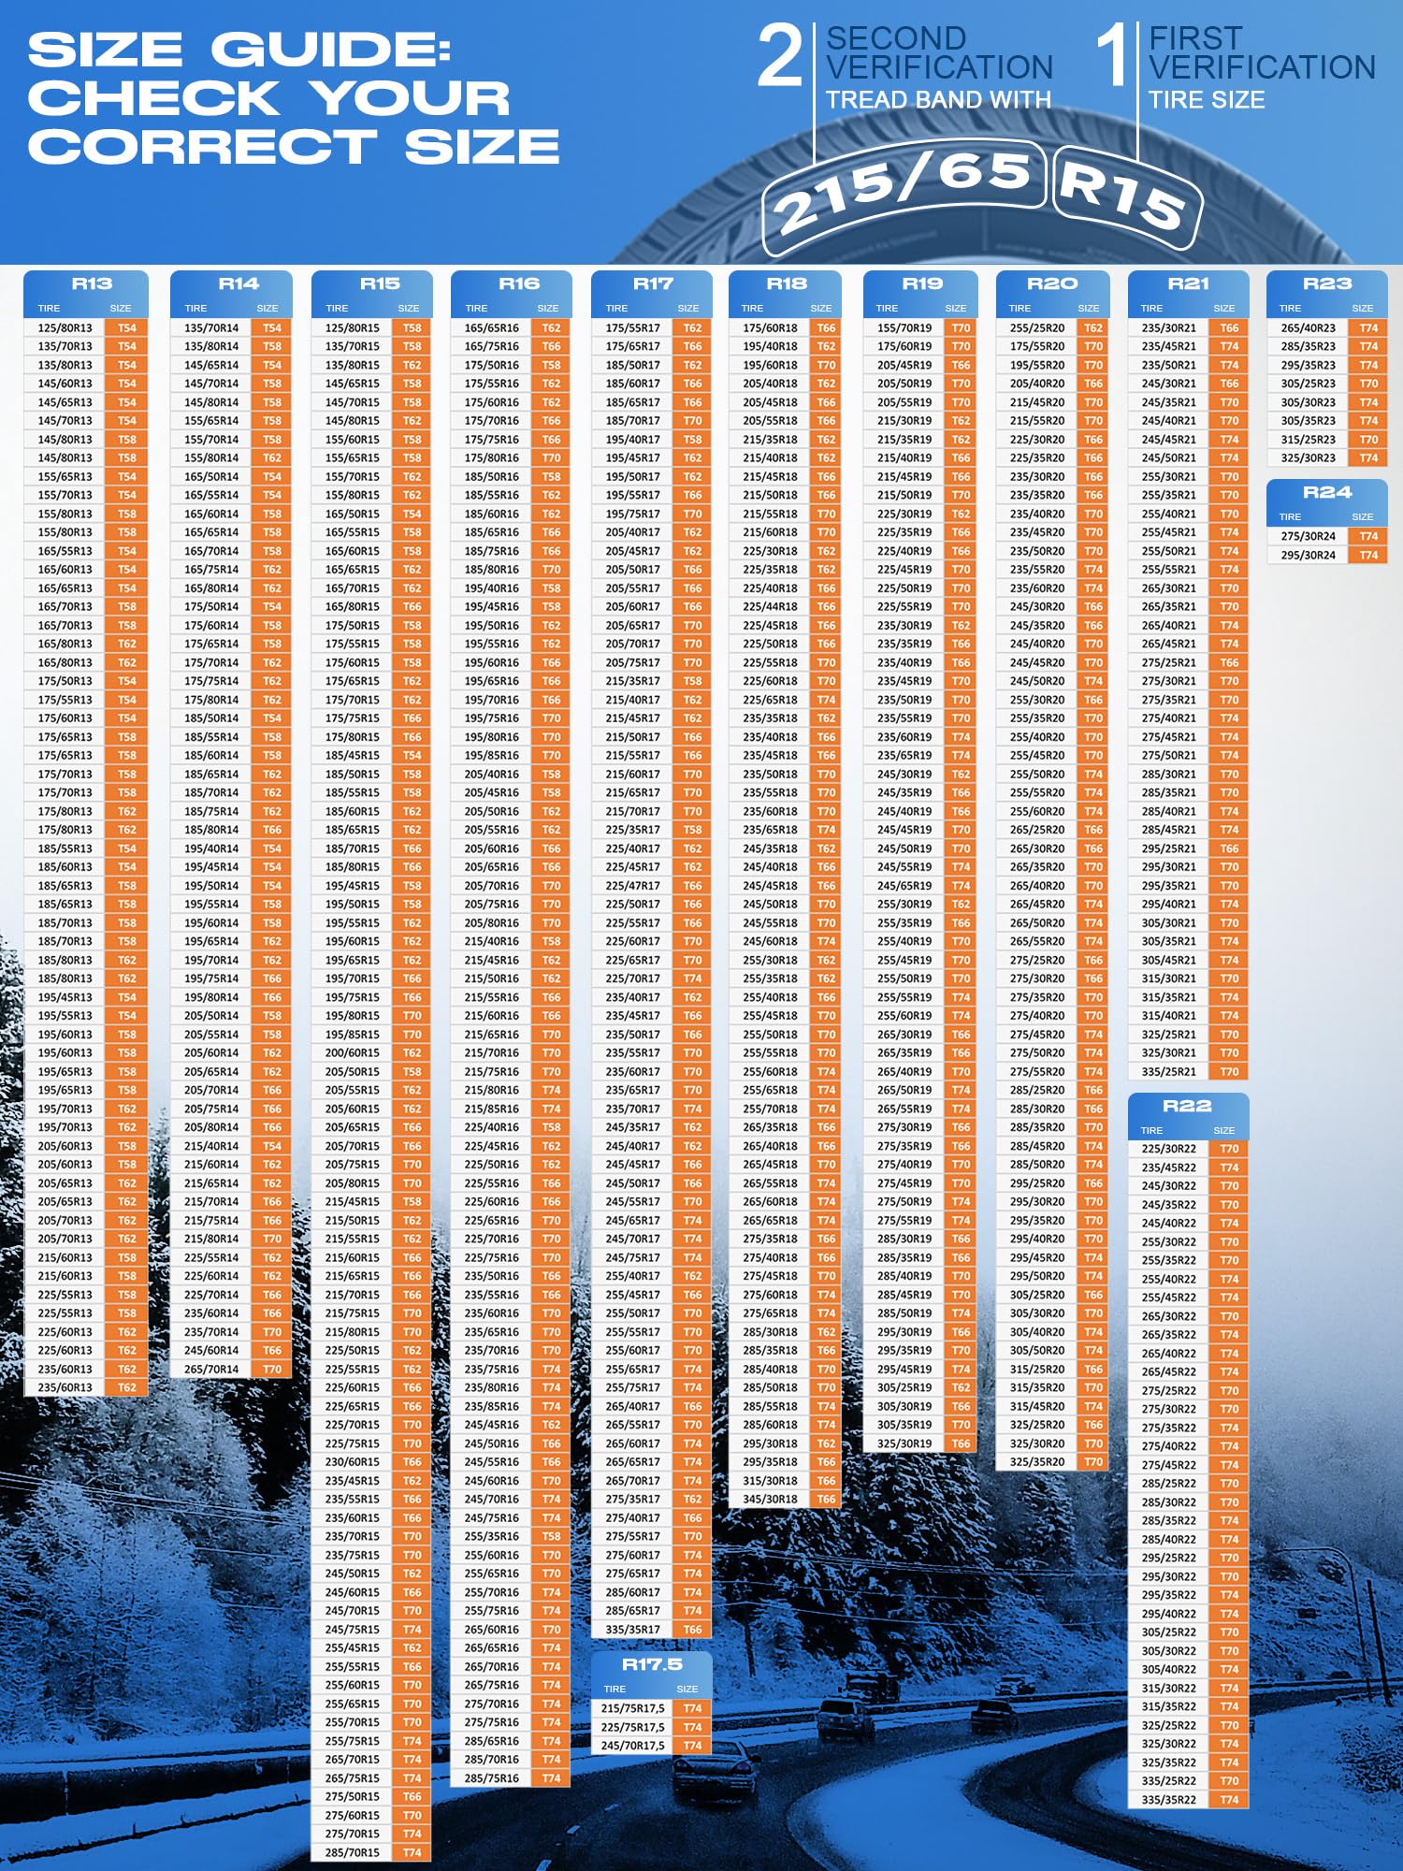Select the 230/60R15 tire entry

pos(352,1462)
